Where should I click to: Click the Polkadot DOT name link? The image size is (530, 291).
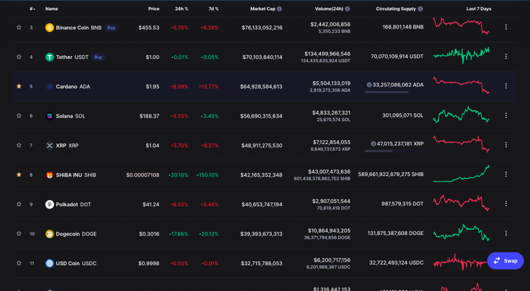[x=73, y=204]
